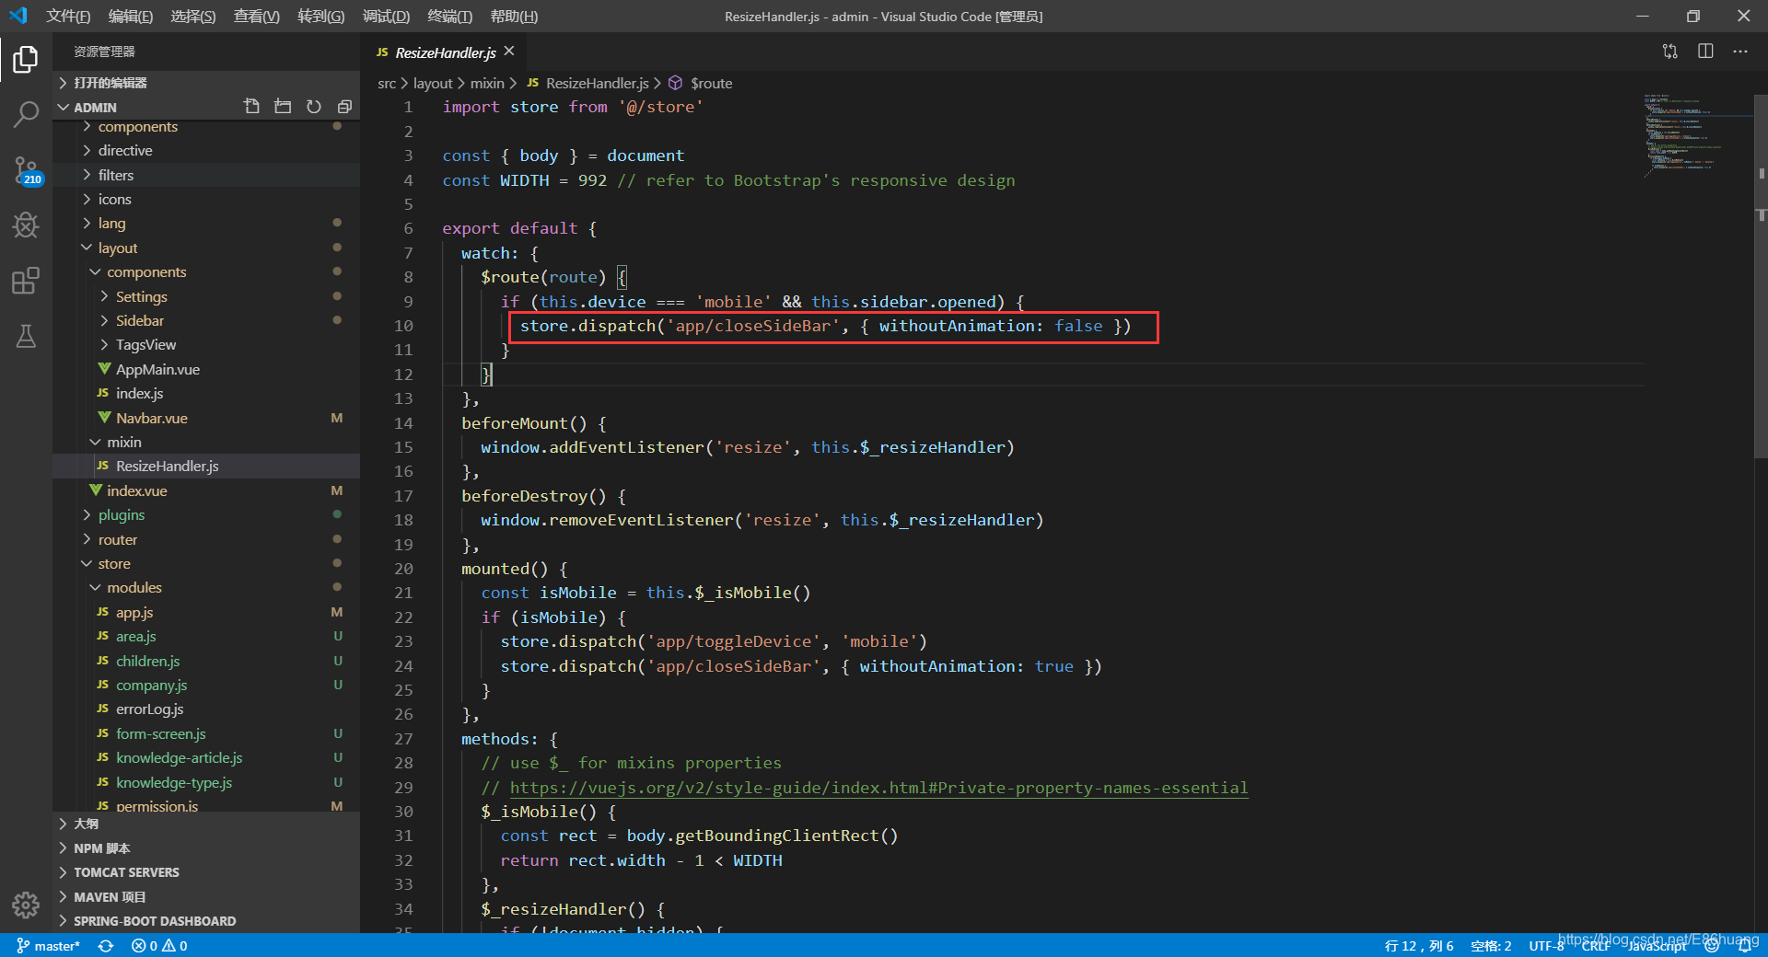Click 行 12, 列 6 cursor position
This screenshot has height=957, width=1768.
pyautogui.click(x=1419, y=946)
